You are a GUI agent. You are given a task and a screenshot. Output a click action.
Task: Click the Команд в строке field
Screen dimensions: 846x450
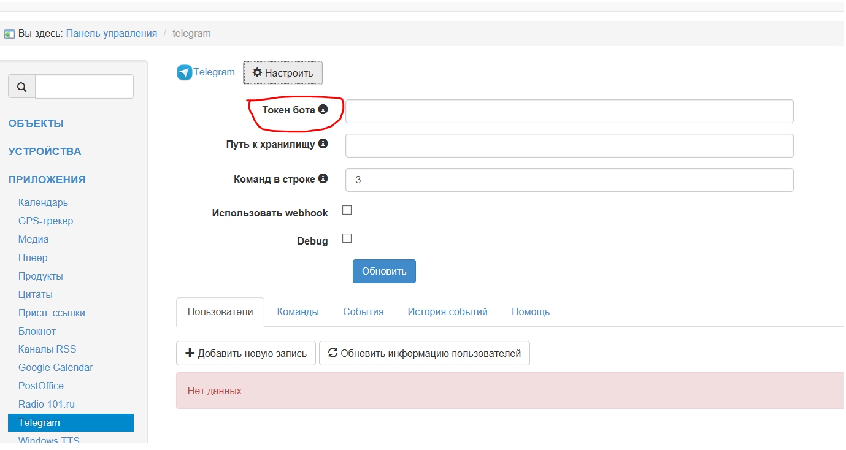click(569, 180)
